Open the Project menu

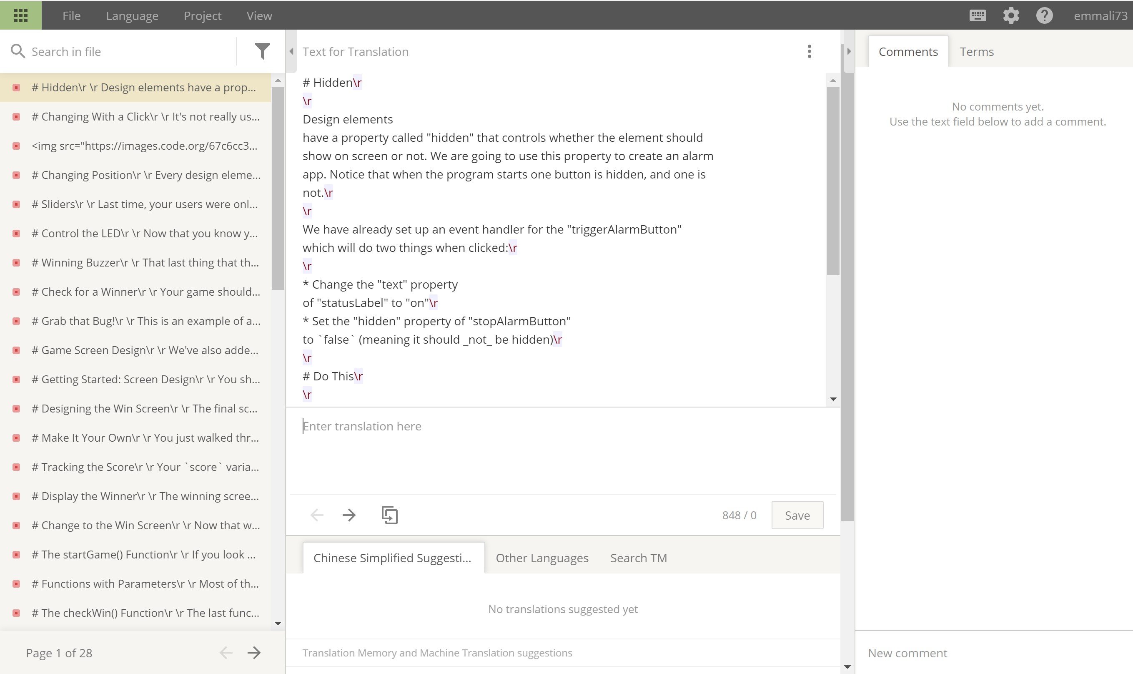click(x=203, y=15)
